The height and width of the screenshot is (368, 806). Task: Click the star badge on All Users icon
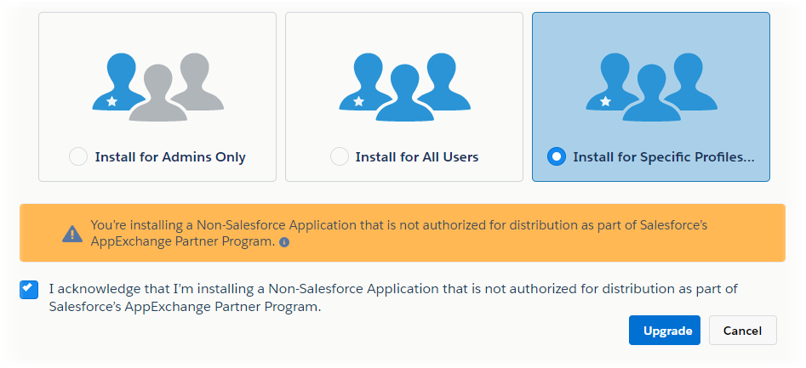click(x=358, y=101)
